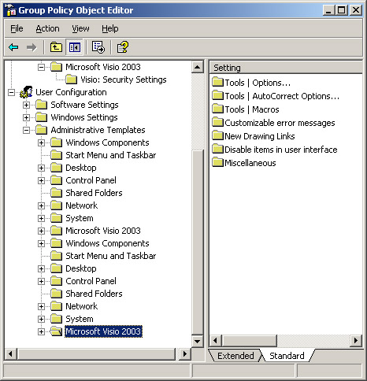367x381 pixels.
Task: Switch to the Extended tab
Action: (x=235, y=356)
